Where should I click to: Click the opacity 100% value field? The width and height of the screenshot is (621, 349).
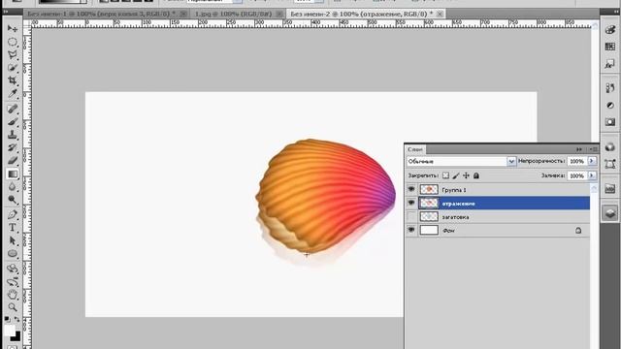pyautogui.click(x=577, y=161)
